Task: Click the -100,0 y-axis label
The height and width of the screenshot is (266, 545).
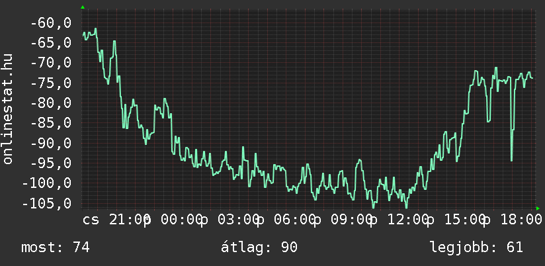Action: click(46, 183)
